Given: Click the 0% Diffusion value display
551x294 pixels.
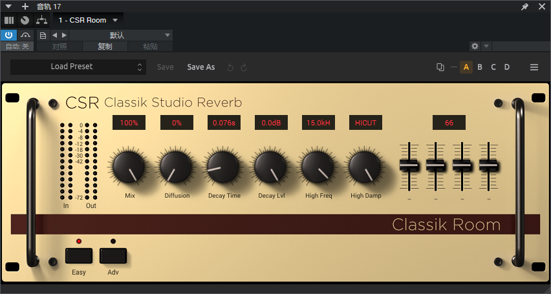Looking at the screenshot, I should pyautogui.click(x=177, y=123).
